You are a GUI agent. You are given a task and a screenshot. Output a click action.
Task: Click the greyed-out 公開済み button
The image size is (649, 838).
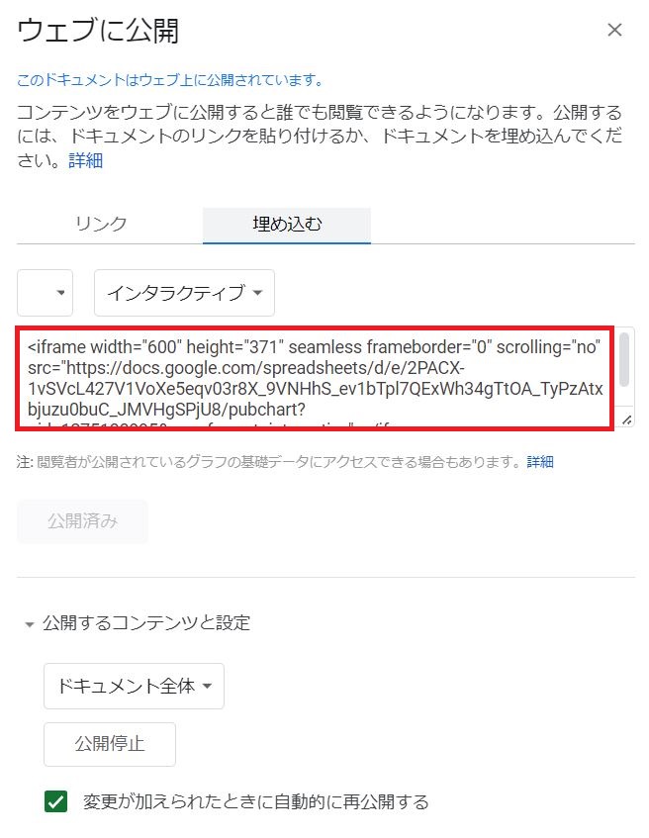pyautogui.click(x=82, y=521)
